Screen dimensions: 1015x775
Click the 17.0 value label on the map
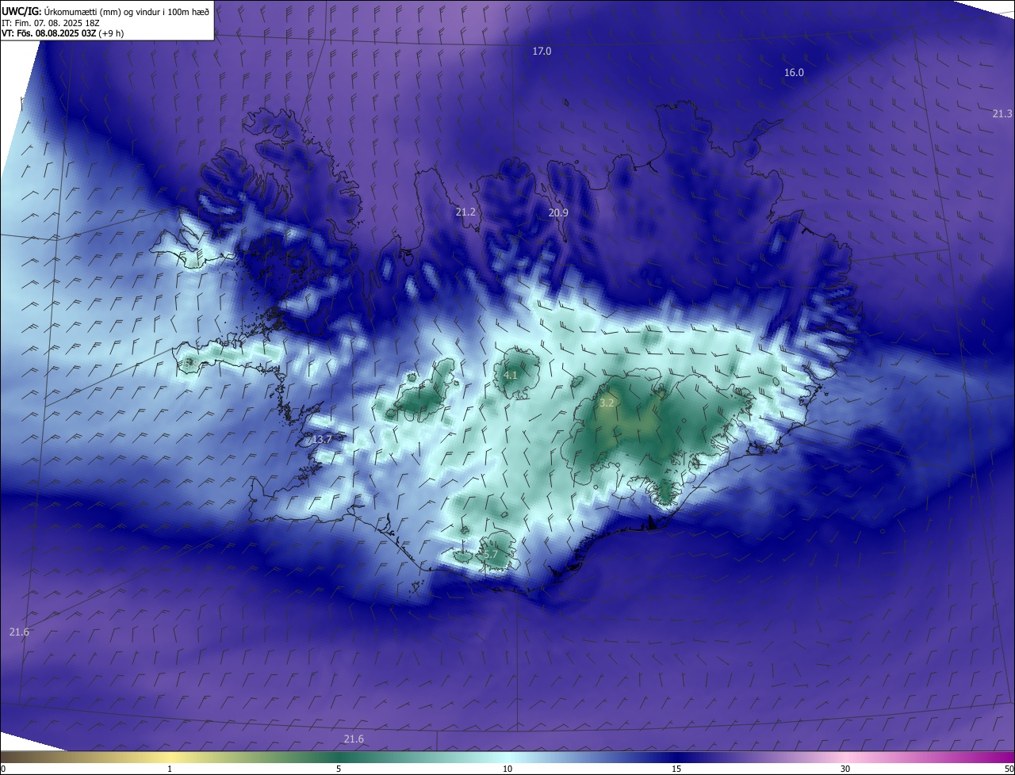(542, 51)
